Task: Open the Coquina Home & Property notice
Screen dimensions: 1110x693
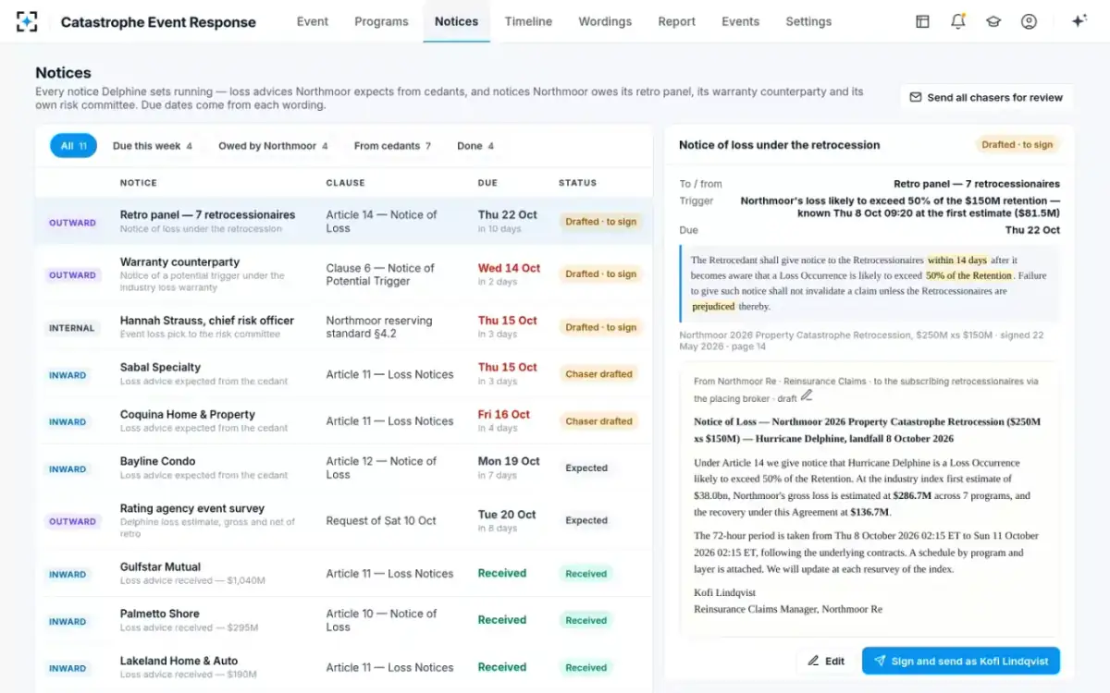Action: [x=343, y=421]
